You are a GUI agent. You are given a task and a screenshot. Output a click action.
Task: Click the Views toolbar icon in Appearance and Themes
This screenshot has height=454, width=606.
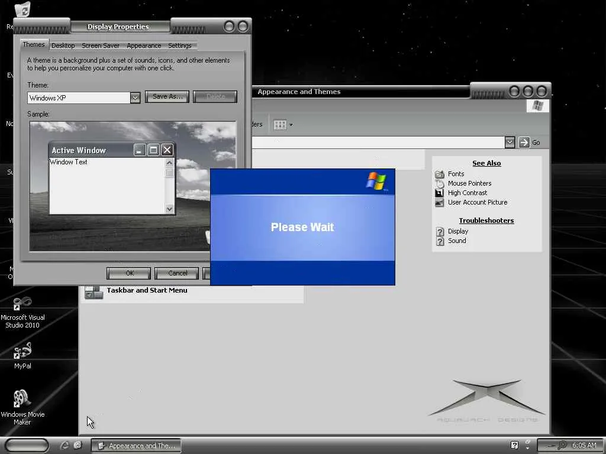(280, 125)
